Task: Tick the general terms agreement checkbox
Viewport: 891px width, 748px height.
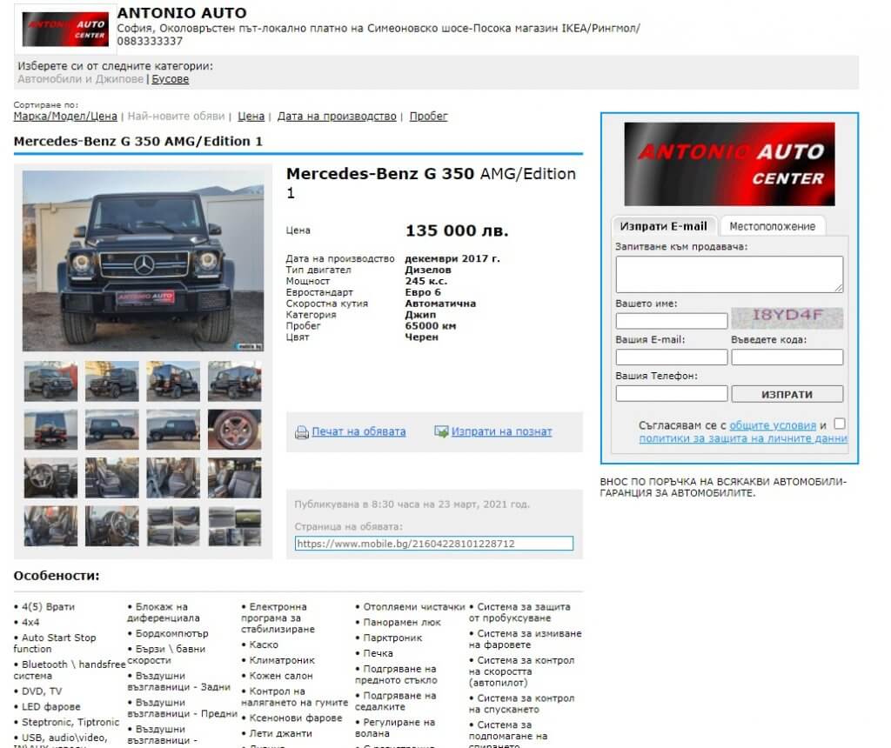Action: [x=840, y=424]
